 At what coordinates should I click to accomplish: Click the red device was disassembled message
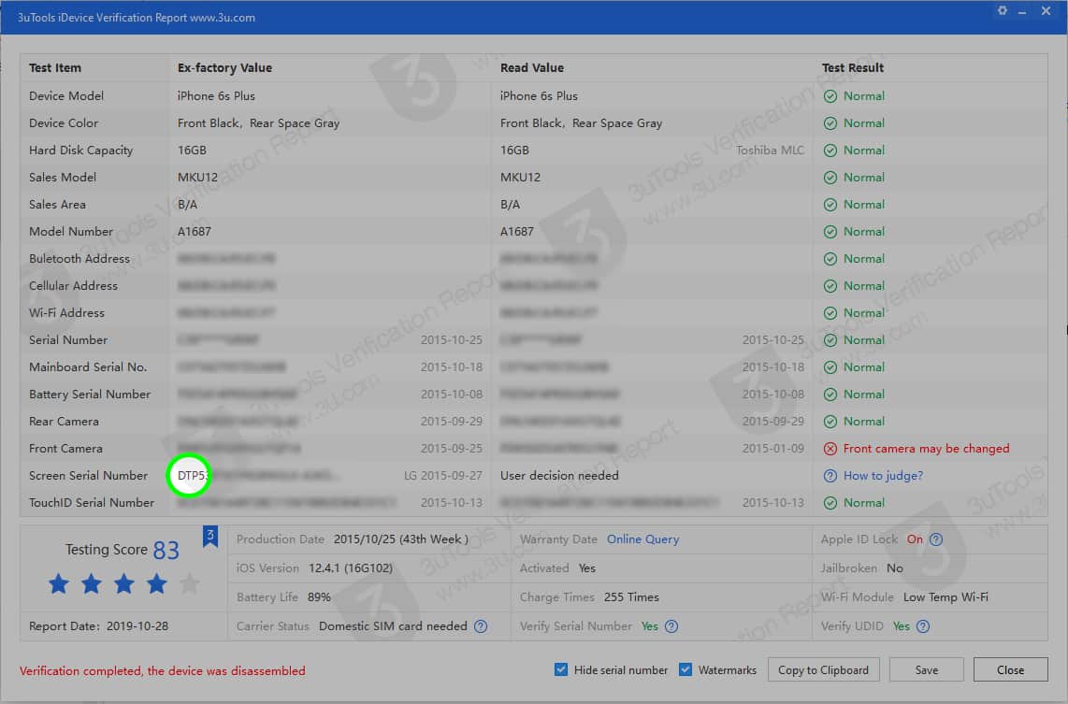point(162,671)
